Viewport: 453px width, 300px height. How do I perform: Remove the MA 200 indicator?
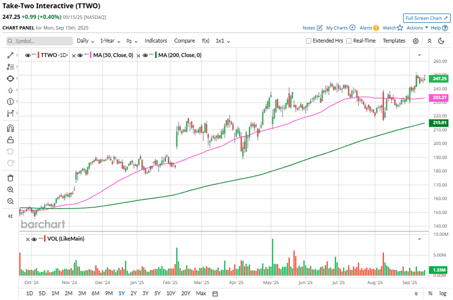click(x=139, y=56)
